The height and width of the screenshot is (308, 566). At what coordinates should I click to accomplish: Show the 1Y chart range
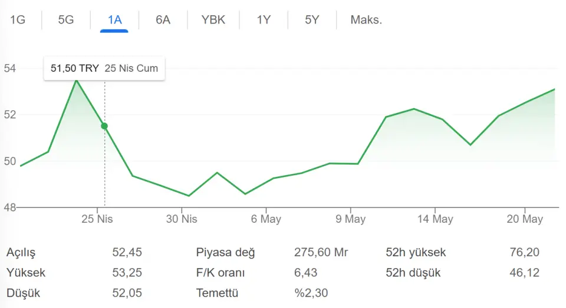click(264, 19)
